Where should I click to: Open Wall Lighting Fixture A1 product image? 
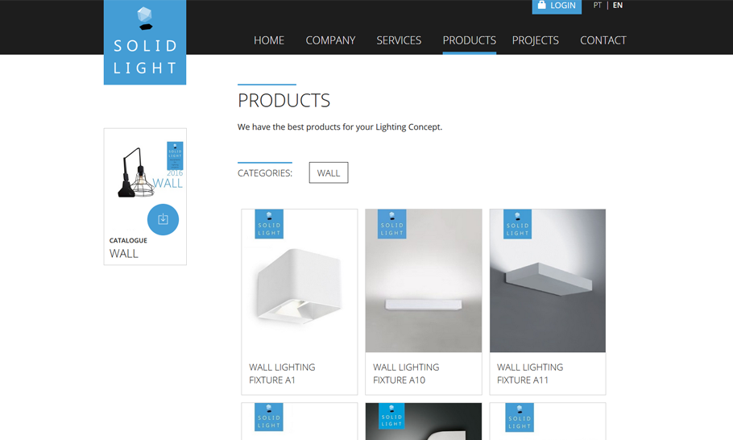tap(300, 280)
